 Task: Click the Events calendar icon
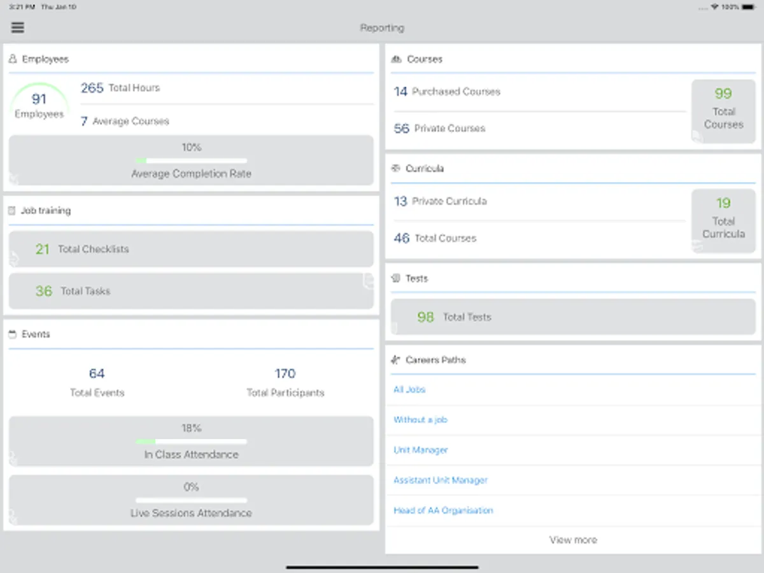coord(11,334)
